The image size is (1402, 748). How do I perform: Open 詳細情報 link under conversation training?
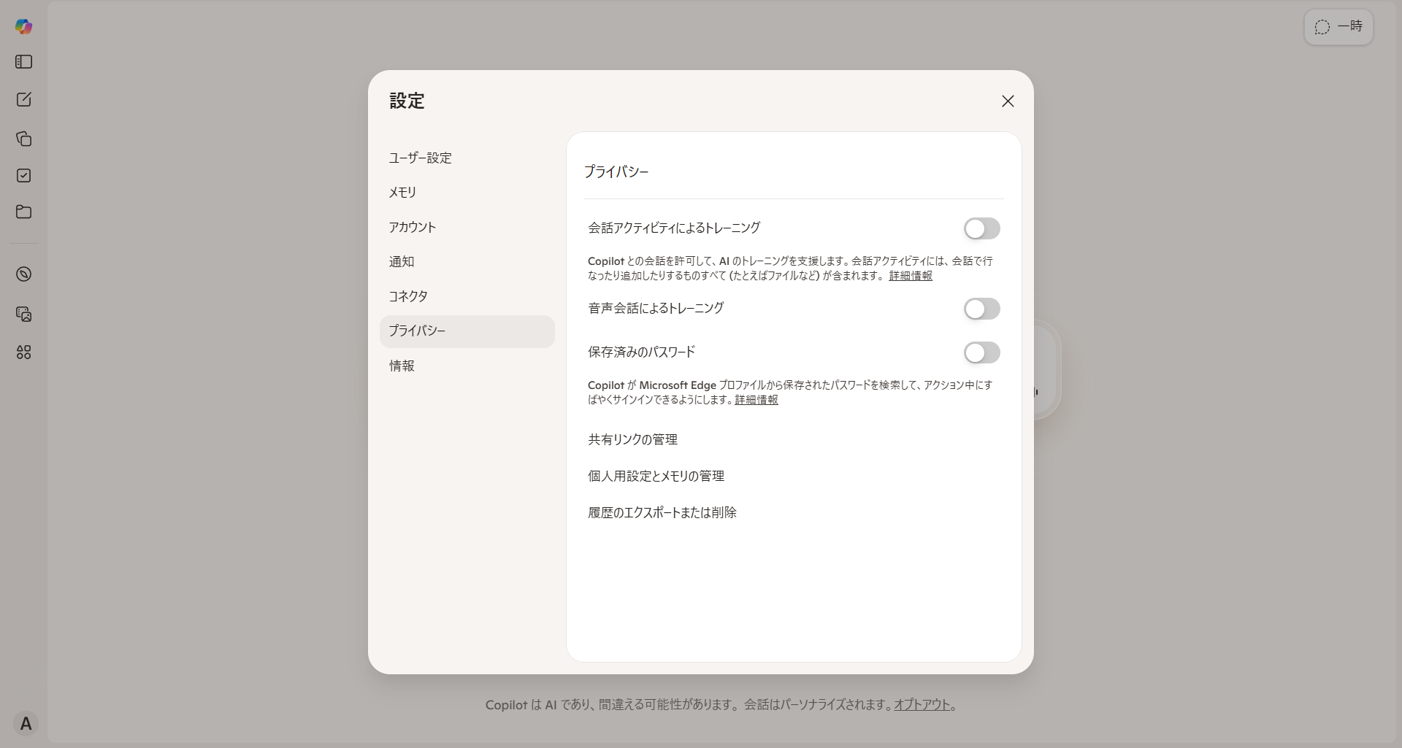[911, 276]
